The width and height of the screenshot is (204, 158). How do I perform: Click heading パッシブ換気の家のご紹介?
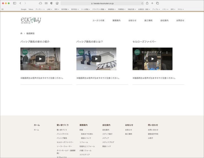click(35, 42)
